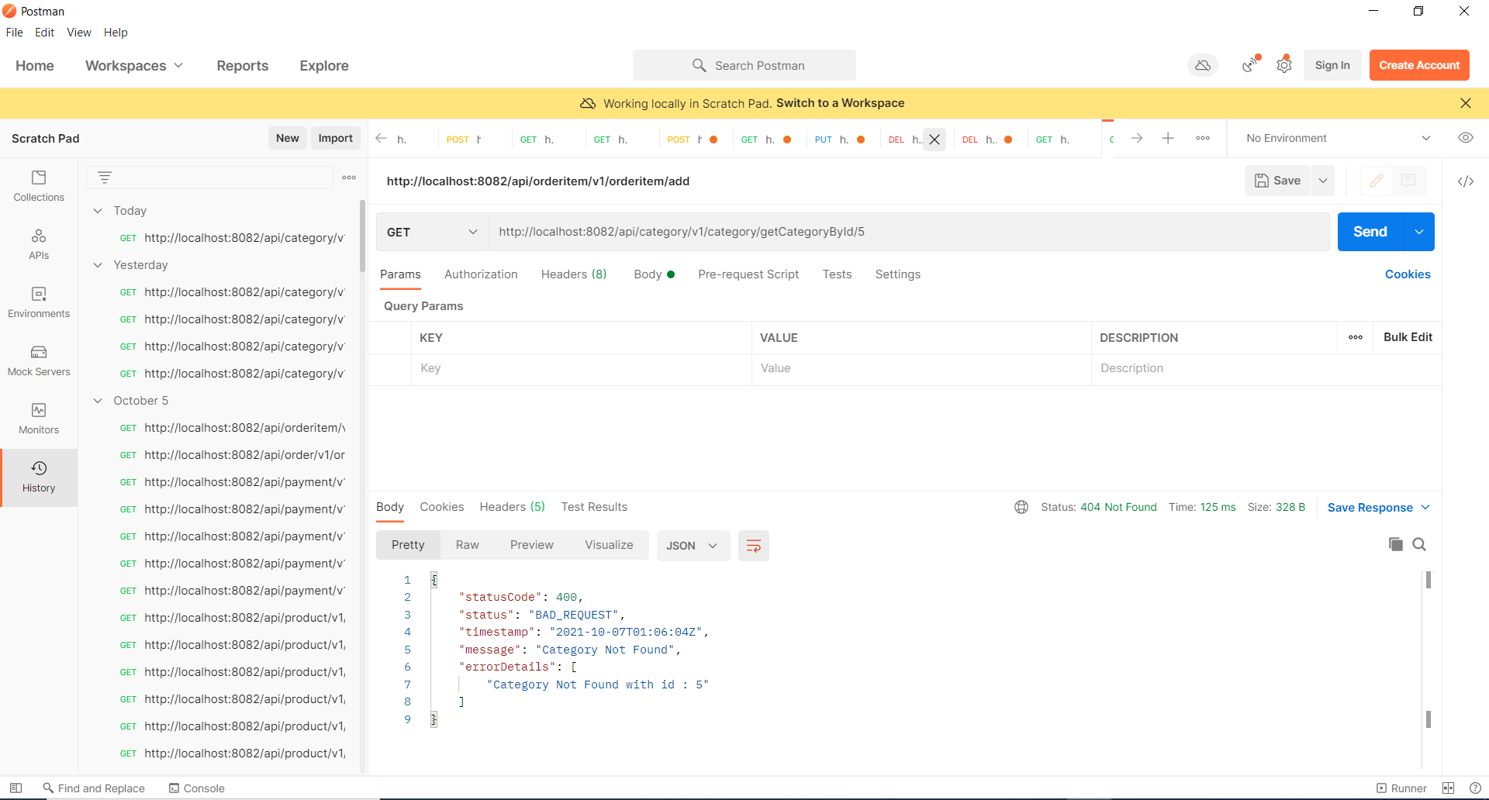1489x800 pixels.
Task: Open the Send options dropdown arrow
Action: pos(1419,232)
